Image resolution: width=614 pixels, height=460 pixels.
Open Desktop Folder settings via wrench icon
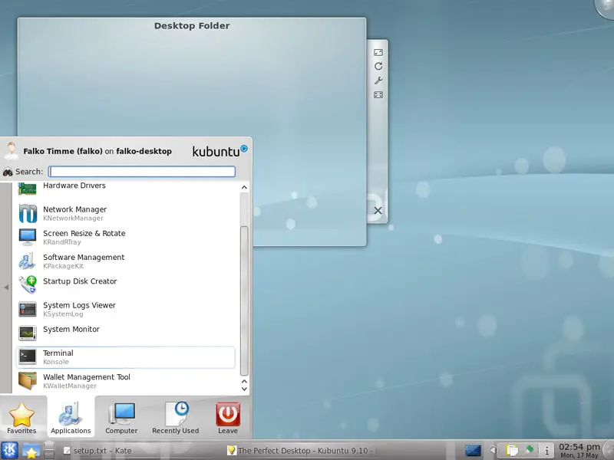pyautogui.click(x=378, y=80)
